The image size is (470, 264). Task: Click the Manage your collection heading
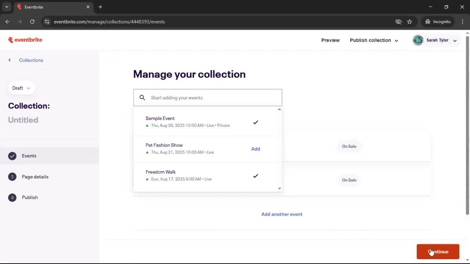click(x=189, y=74)
